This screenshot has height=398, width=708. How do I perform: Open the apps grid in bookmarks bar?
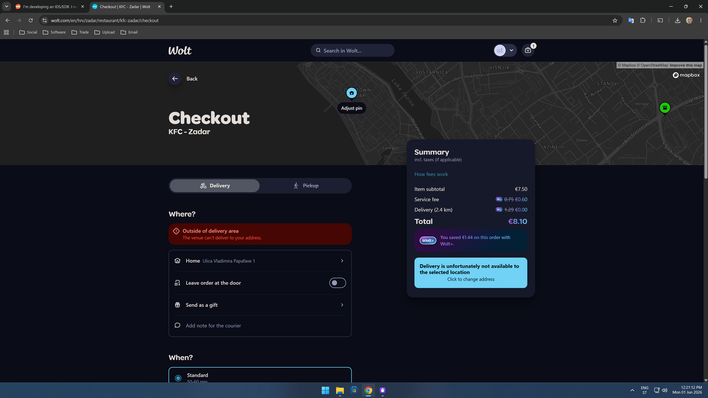coord(7,32)
